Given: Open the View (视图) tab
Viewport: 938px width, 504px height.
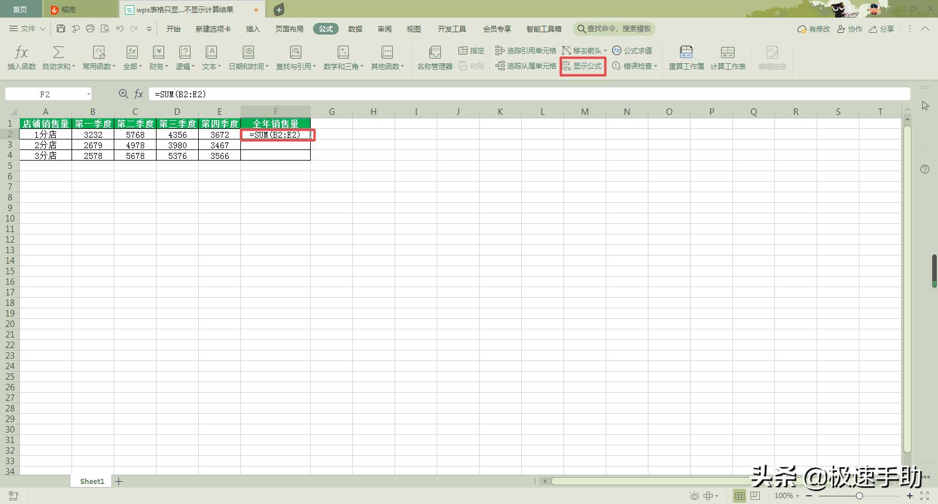Looking at the screenshot, I should pos(414,29).
